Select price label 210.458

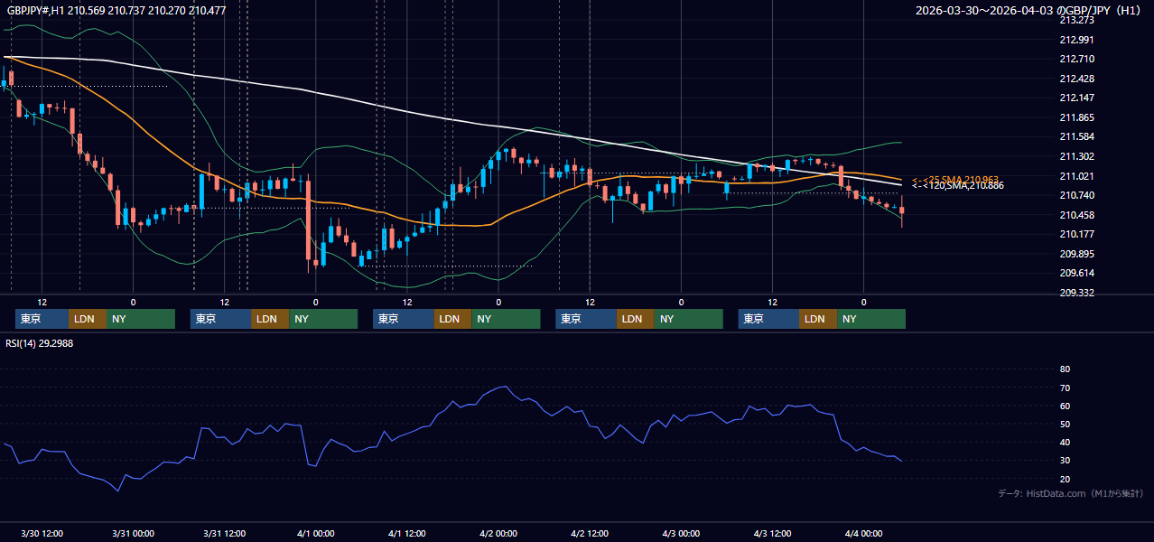(1076, 215)
